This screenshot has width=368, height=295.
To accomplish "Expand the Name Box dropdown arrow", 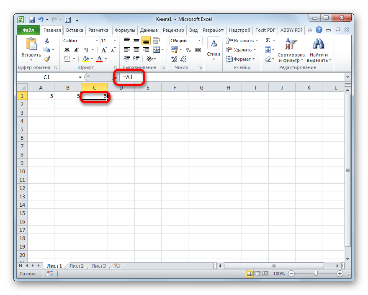I will [x=80, y=77].
